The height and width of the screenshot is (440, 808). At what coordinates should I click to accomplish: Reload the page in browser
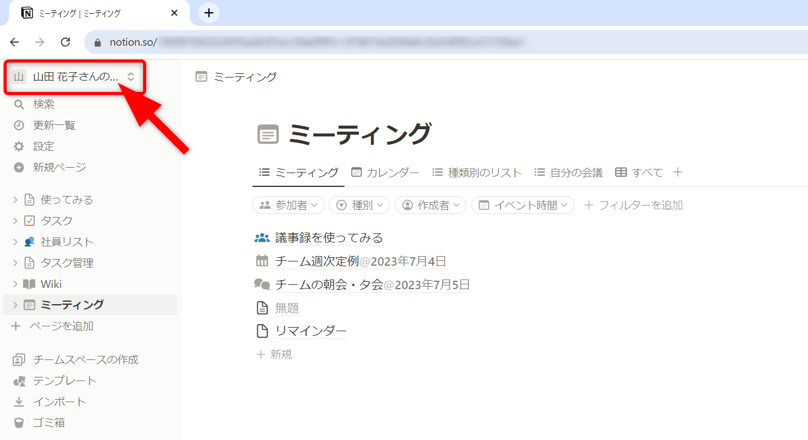(66, 42)
